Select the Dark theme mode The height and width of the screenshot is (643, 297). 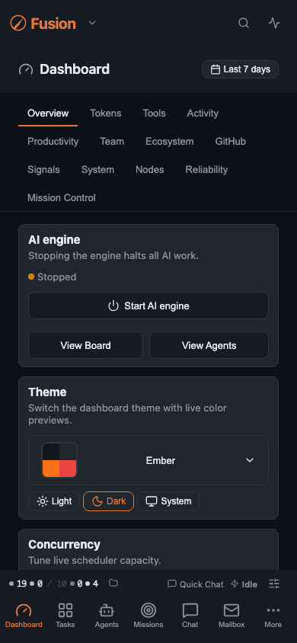[x=109, y=501]
